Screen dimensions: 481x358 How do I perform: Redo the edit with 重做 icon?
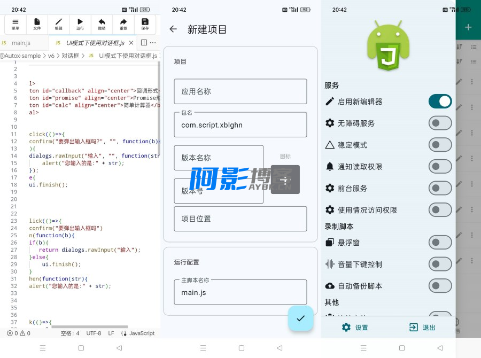[123, 24]
